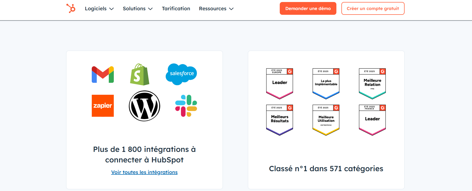Expand the Ressources dropdown menu

(216, 9)
